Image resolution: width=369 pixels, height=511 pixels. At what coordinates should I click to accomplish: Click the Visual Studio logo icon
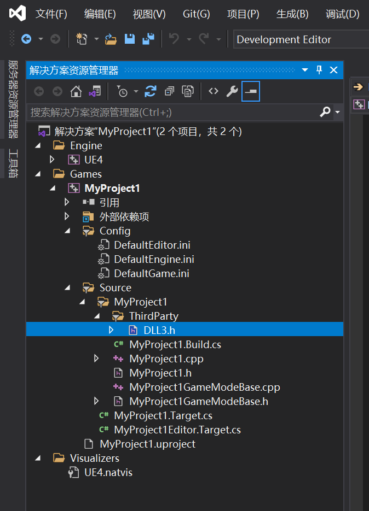tap(18, 13)
